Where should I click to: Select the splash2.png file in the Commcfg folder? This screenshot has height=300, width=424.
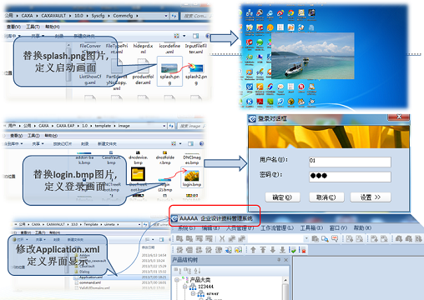click(x=196, y=73)
